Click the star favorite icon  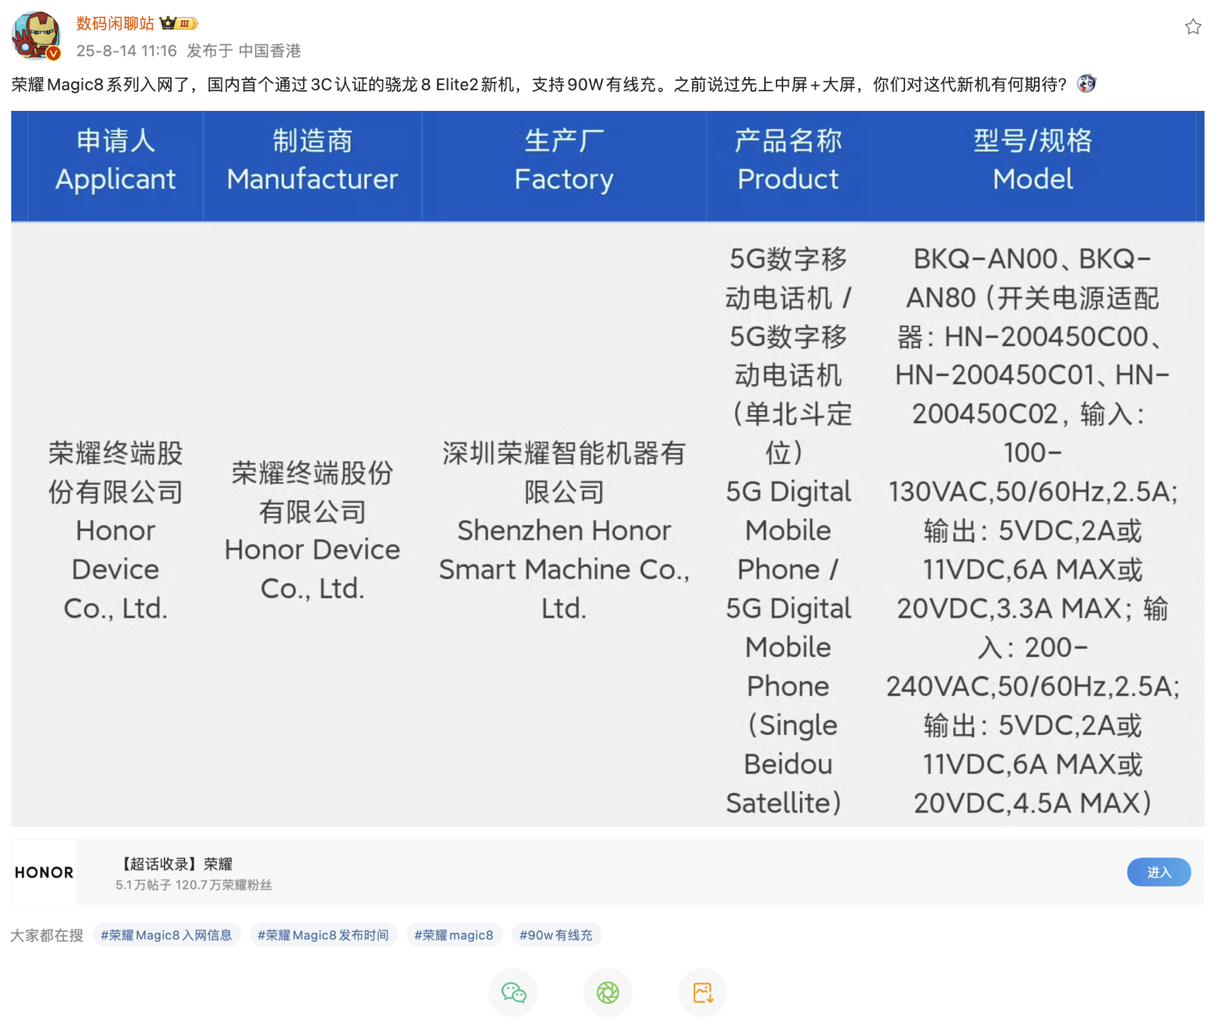tap(1192, 27)
